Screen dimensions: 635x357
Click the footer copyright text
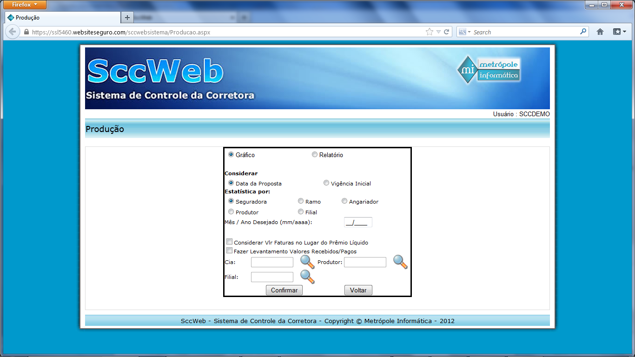coord(317,321)
